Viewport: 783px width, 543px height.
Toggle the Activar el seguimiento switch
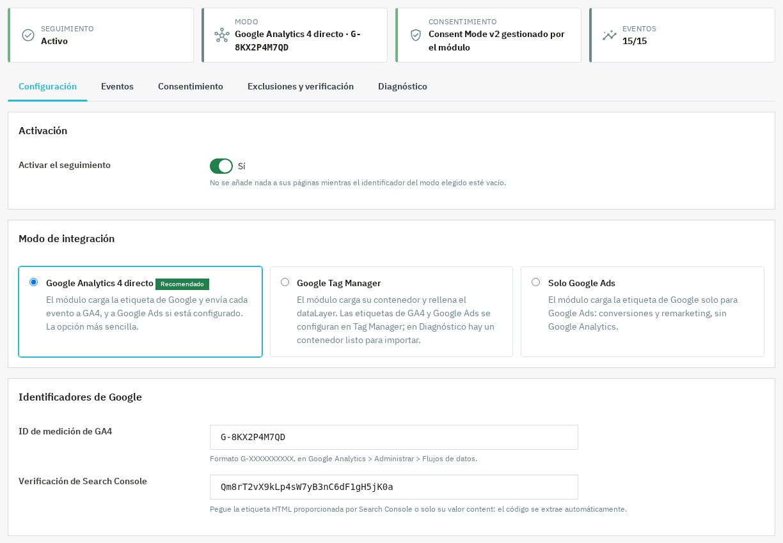click(221, 166)
